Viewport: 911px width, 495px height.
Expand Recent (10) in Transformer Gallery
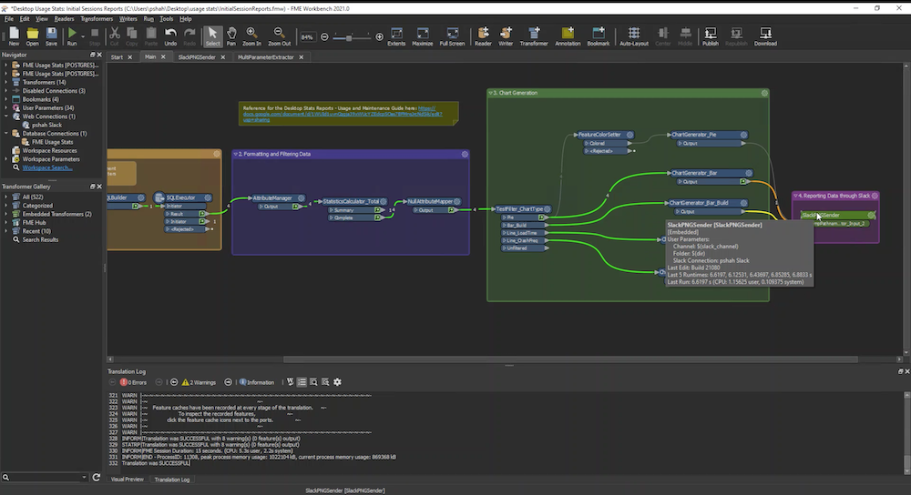tap(6, 231)
